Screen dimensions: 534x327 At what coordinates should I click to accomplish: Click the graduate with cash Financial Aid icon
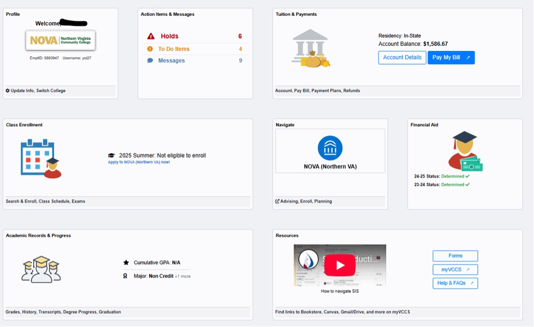point(465,151)
